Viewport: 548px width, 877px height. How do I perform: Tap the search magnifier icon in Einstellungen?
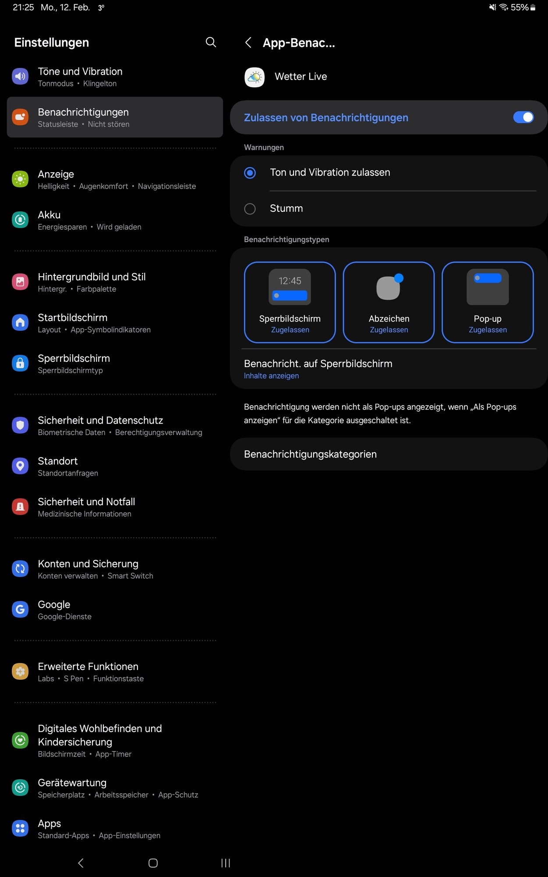[x=211, y=42]
